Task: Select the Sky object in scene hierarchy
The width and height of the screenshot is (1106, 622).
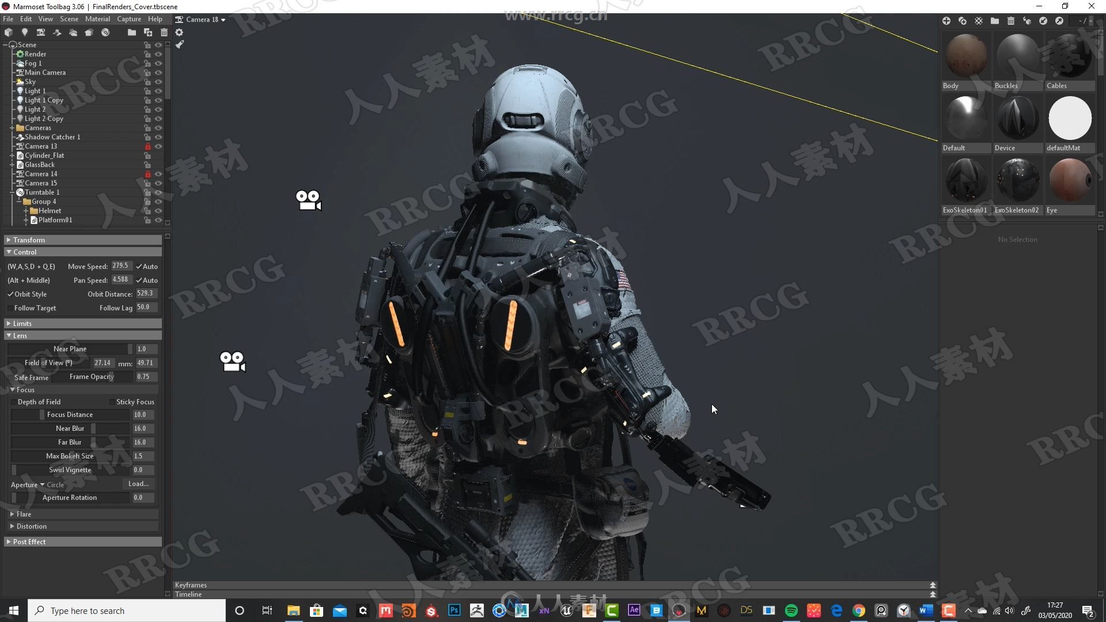Action: tap(29, 81)
